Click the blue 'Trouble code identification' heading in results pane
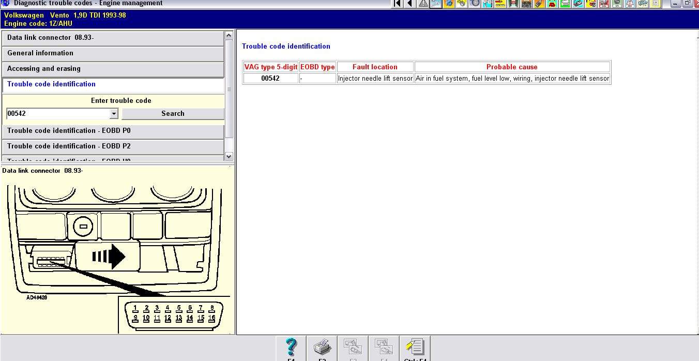Image resolution: width=699 pixels, height=361 pixels. [x=286, y=47]
